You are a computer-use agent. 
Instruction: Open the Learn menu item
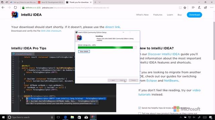click(170, 15)
